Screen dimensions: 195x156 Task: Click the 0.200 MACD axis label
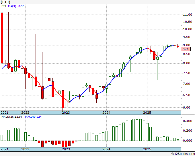point(188,131)
